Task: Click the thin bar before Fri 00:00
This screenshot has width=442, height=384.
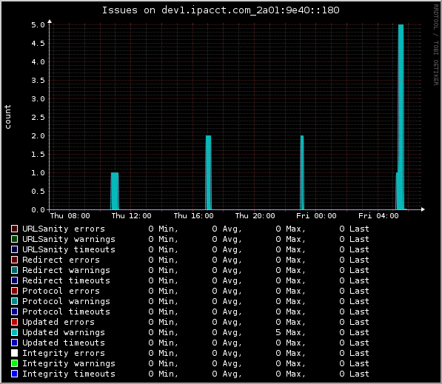Action: [302, 172]
